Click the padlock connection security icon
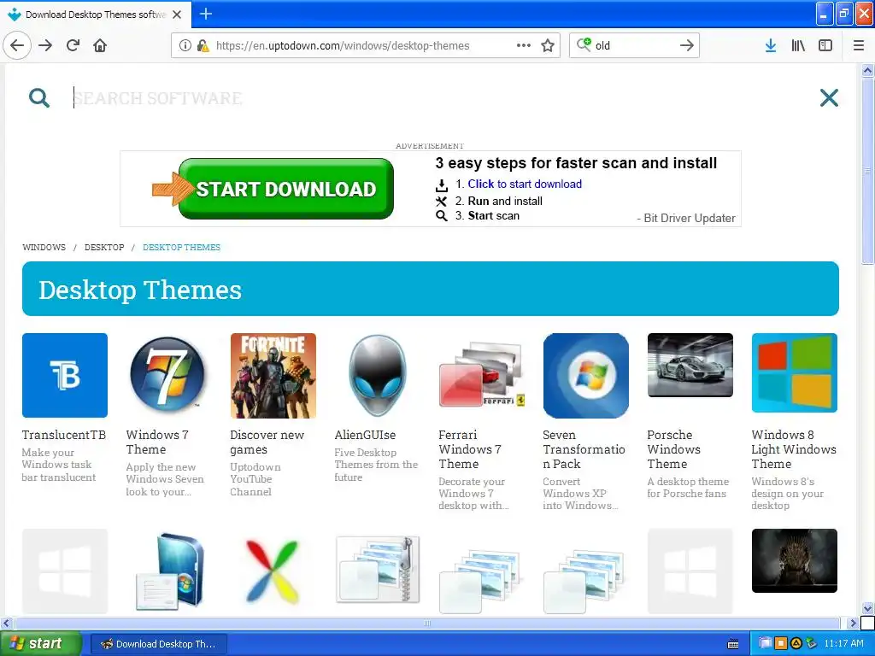 coord(203,46)
